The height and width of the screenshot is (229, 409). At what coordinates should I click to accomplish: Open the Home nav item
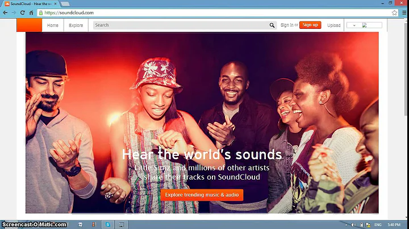(x=53, y=26)
